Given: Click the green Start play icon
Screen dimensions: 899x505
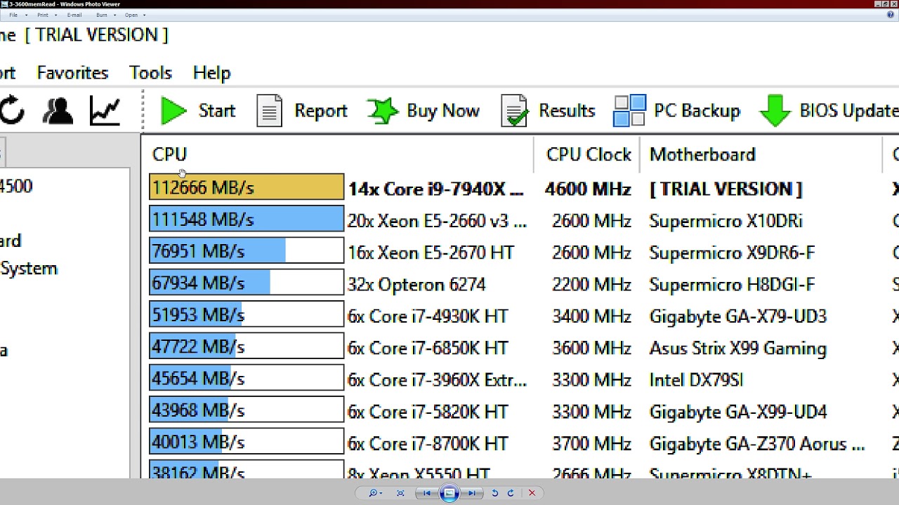Looking at the screenshot, I should [x=173, y=111].
